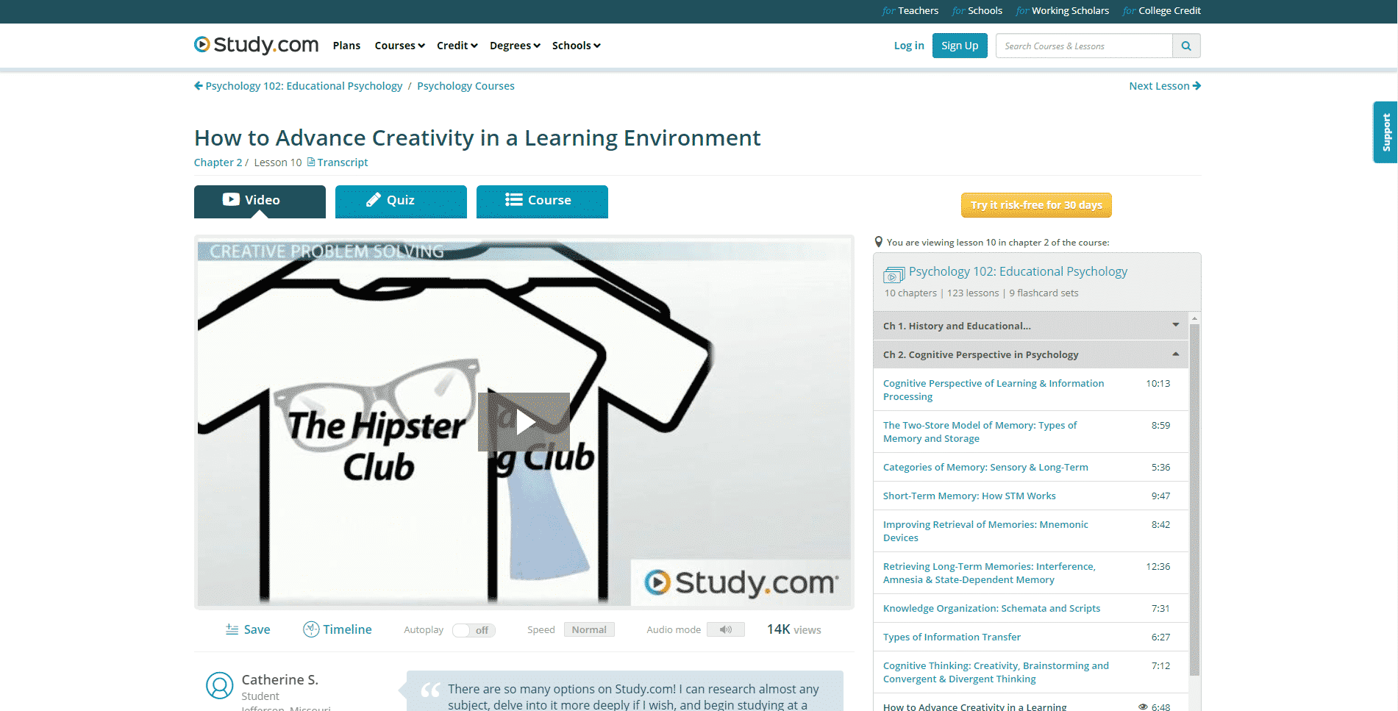The width and height of the screenshot is (1398, 711).
Task: Click the video camera icon on Video tab
Action: [231, 199]
